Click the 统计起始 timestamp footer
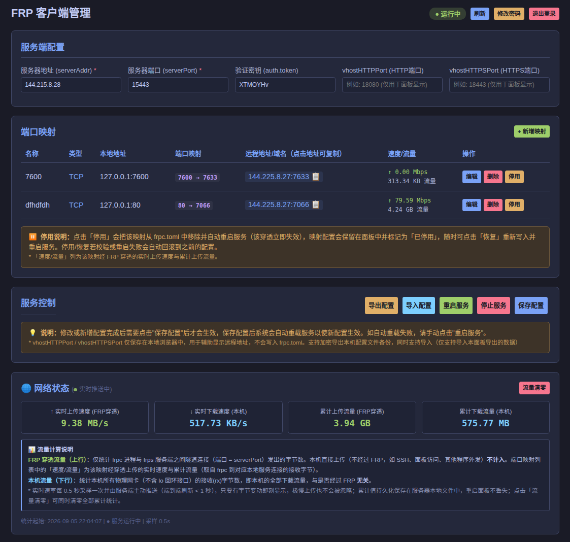This screenshot has width=570, height=542. (95, 521)
